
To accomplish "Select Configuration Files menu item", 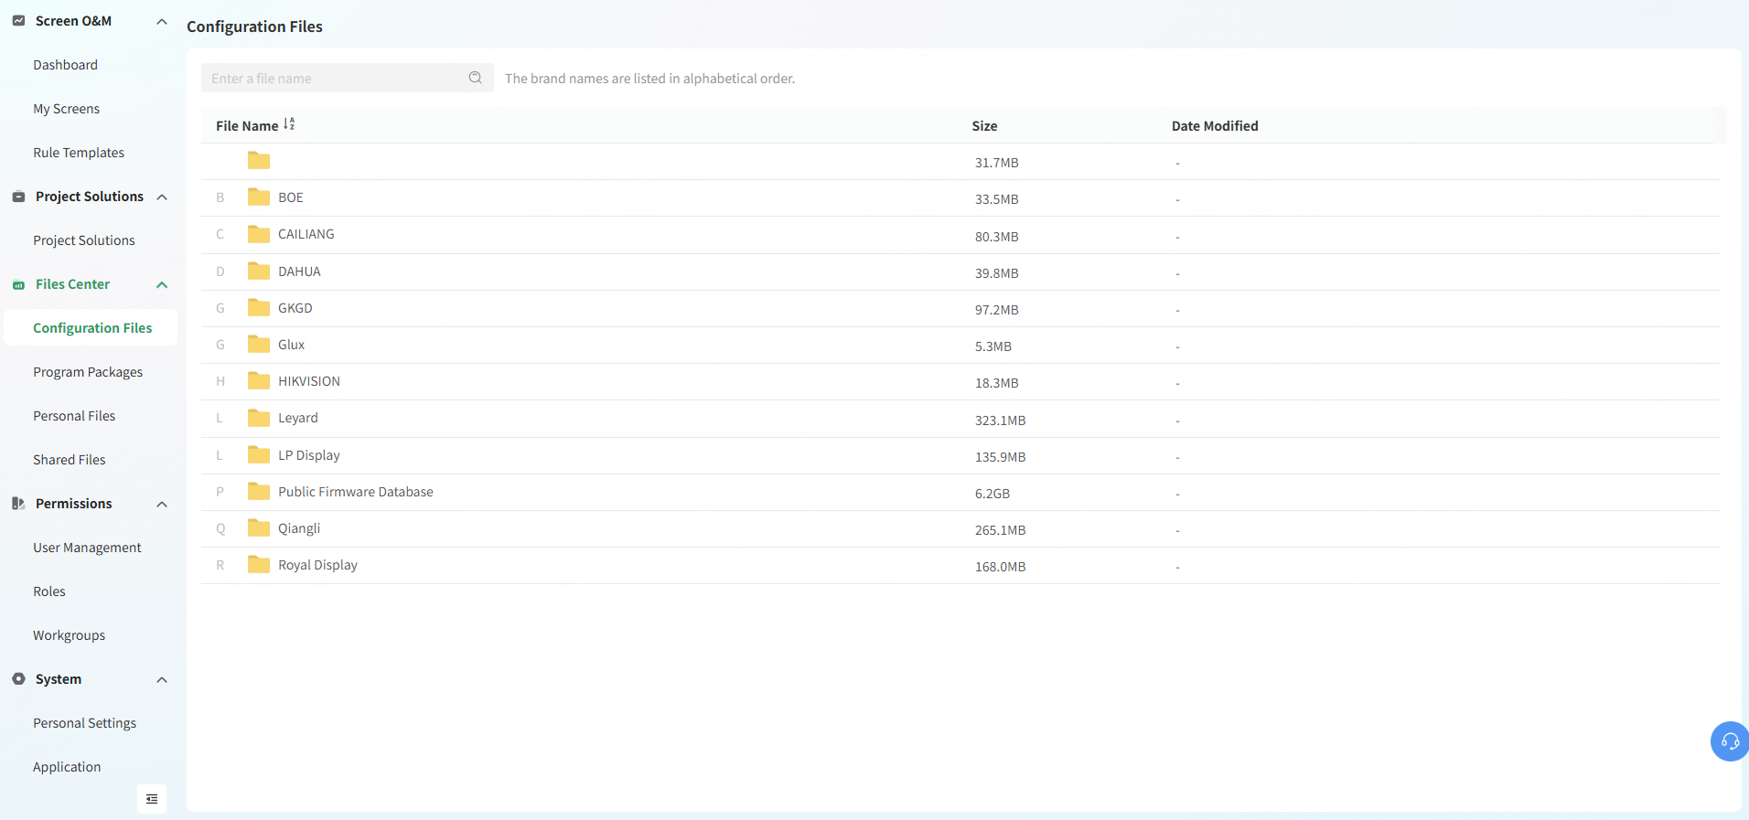I will pos(92,328).
